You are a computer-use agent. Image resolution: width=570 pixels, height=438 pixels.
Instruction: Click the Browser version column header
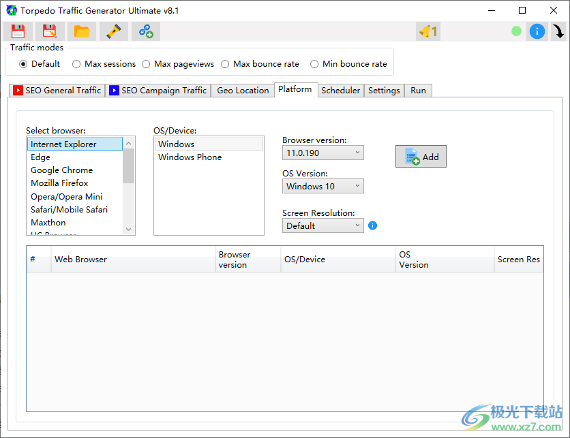(248, 260)
